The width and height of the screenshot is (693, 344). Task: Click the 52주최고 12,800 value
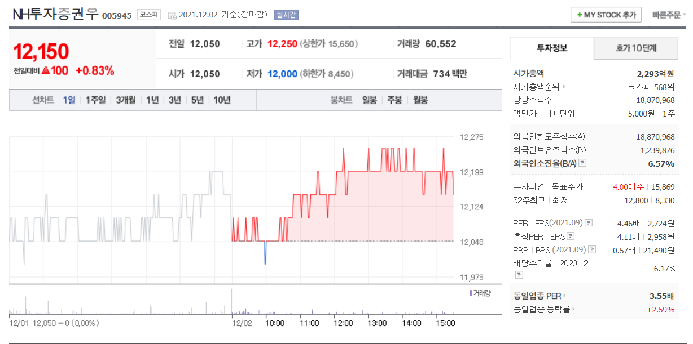pyautogui.click(x=636, y=200)
